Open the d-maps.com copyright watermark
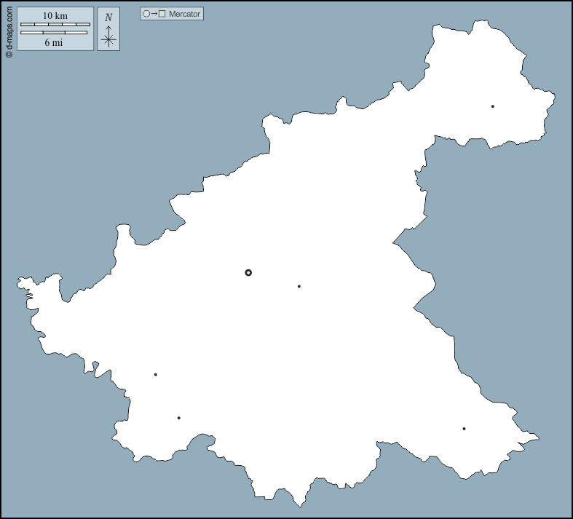The image size is (573, 519). tap(9, 29)
